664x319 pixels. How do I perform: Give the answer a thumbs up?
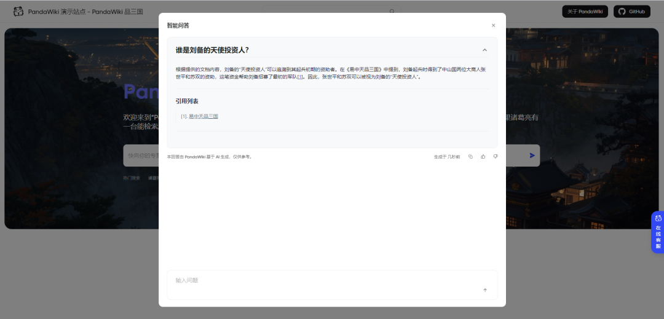[483, 157]
